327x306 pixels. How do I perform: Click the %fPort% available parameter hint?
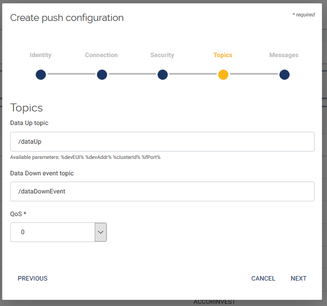tap(151, 157)
